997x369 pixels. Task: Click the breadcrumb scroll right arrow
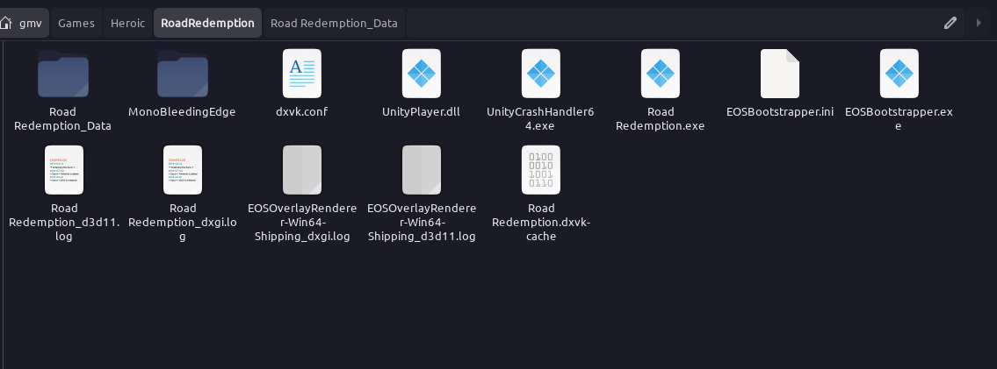[979, 23]
